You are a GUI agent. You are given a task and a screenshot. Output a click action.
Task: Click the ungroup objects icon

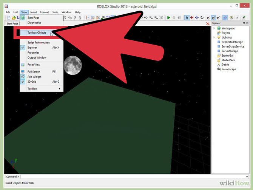point(156,18)
